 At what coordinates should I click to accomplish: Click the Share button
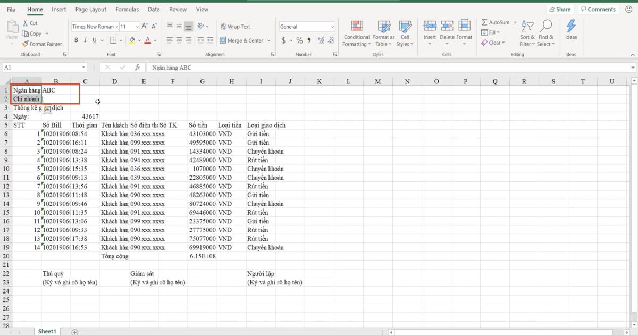[x=560, y=9]
